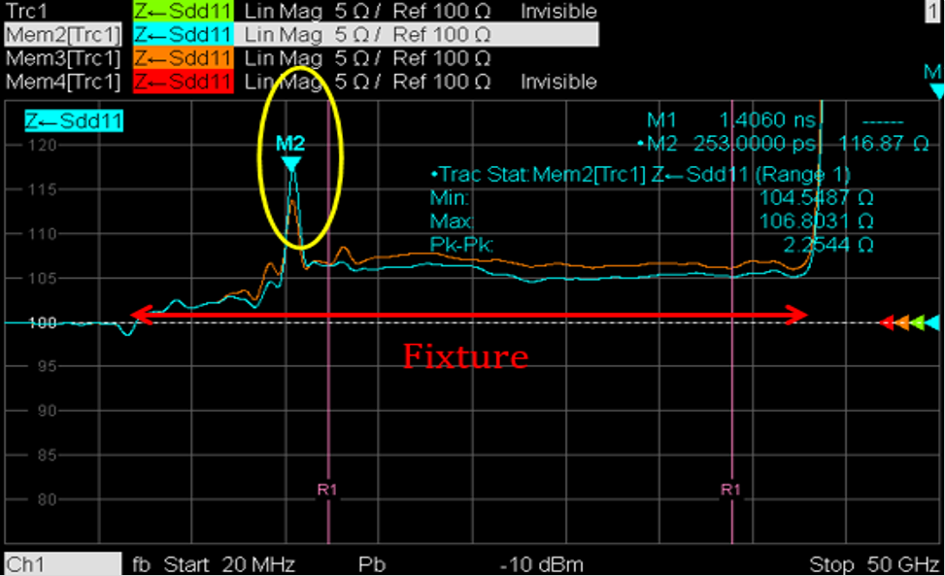Click the orange reference level triangle
The image size is (945, 576).
(x=901, y=323)
